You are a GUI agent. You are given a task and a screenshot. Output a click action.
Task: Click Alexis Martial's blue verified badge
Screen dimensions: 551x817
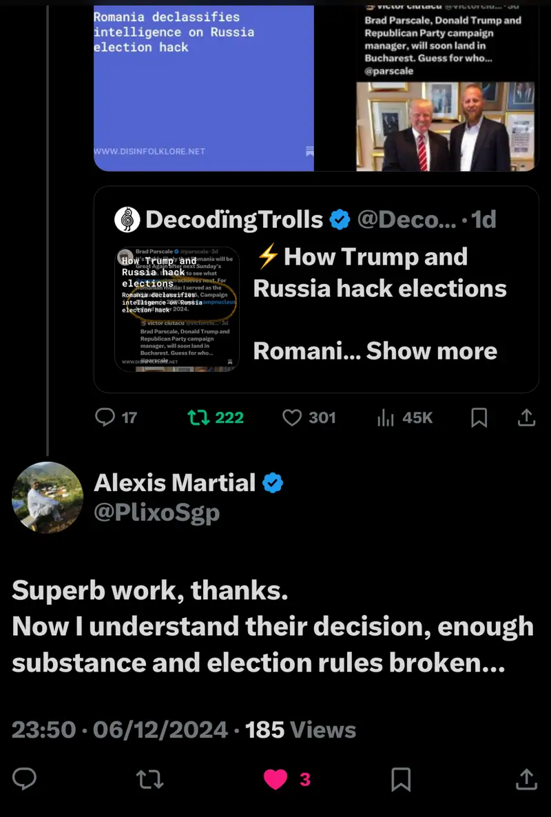273,484
